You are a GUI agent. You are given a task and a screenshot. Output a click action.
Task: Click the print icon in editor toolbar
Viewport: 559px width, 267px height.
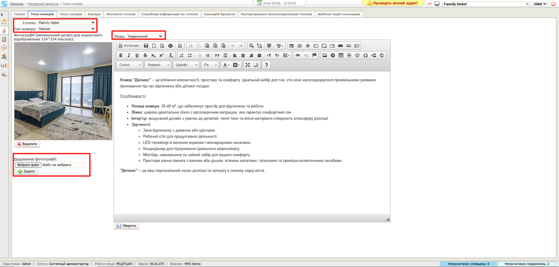point(170,46)
